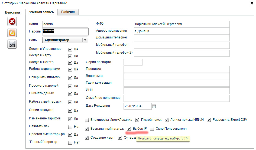This screenshot has width=256, height=150.
Task: Toggle the 'Пустой поиск' checkbox
Action: 137,120
